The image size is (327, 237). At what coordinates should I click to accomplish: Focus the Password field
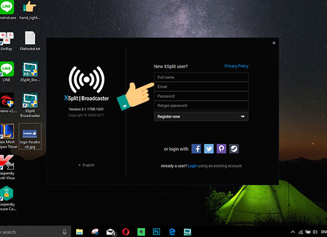point(201,96)
